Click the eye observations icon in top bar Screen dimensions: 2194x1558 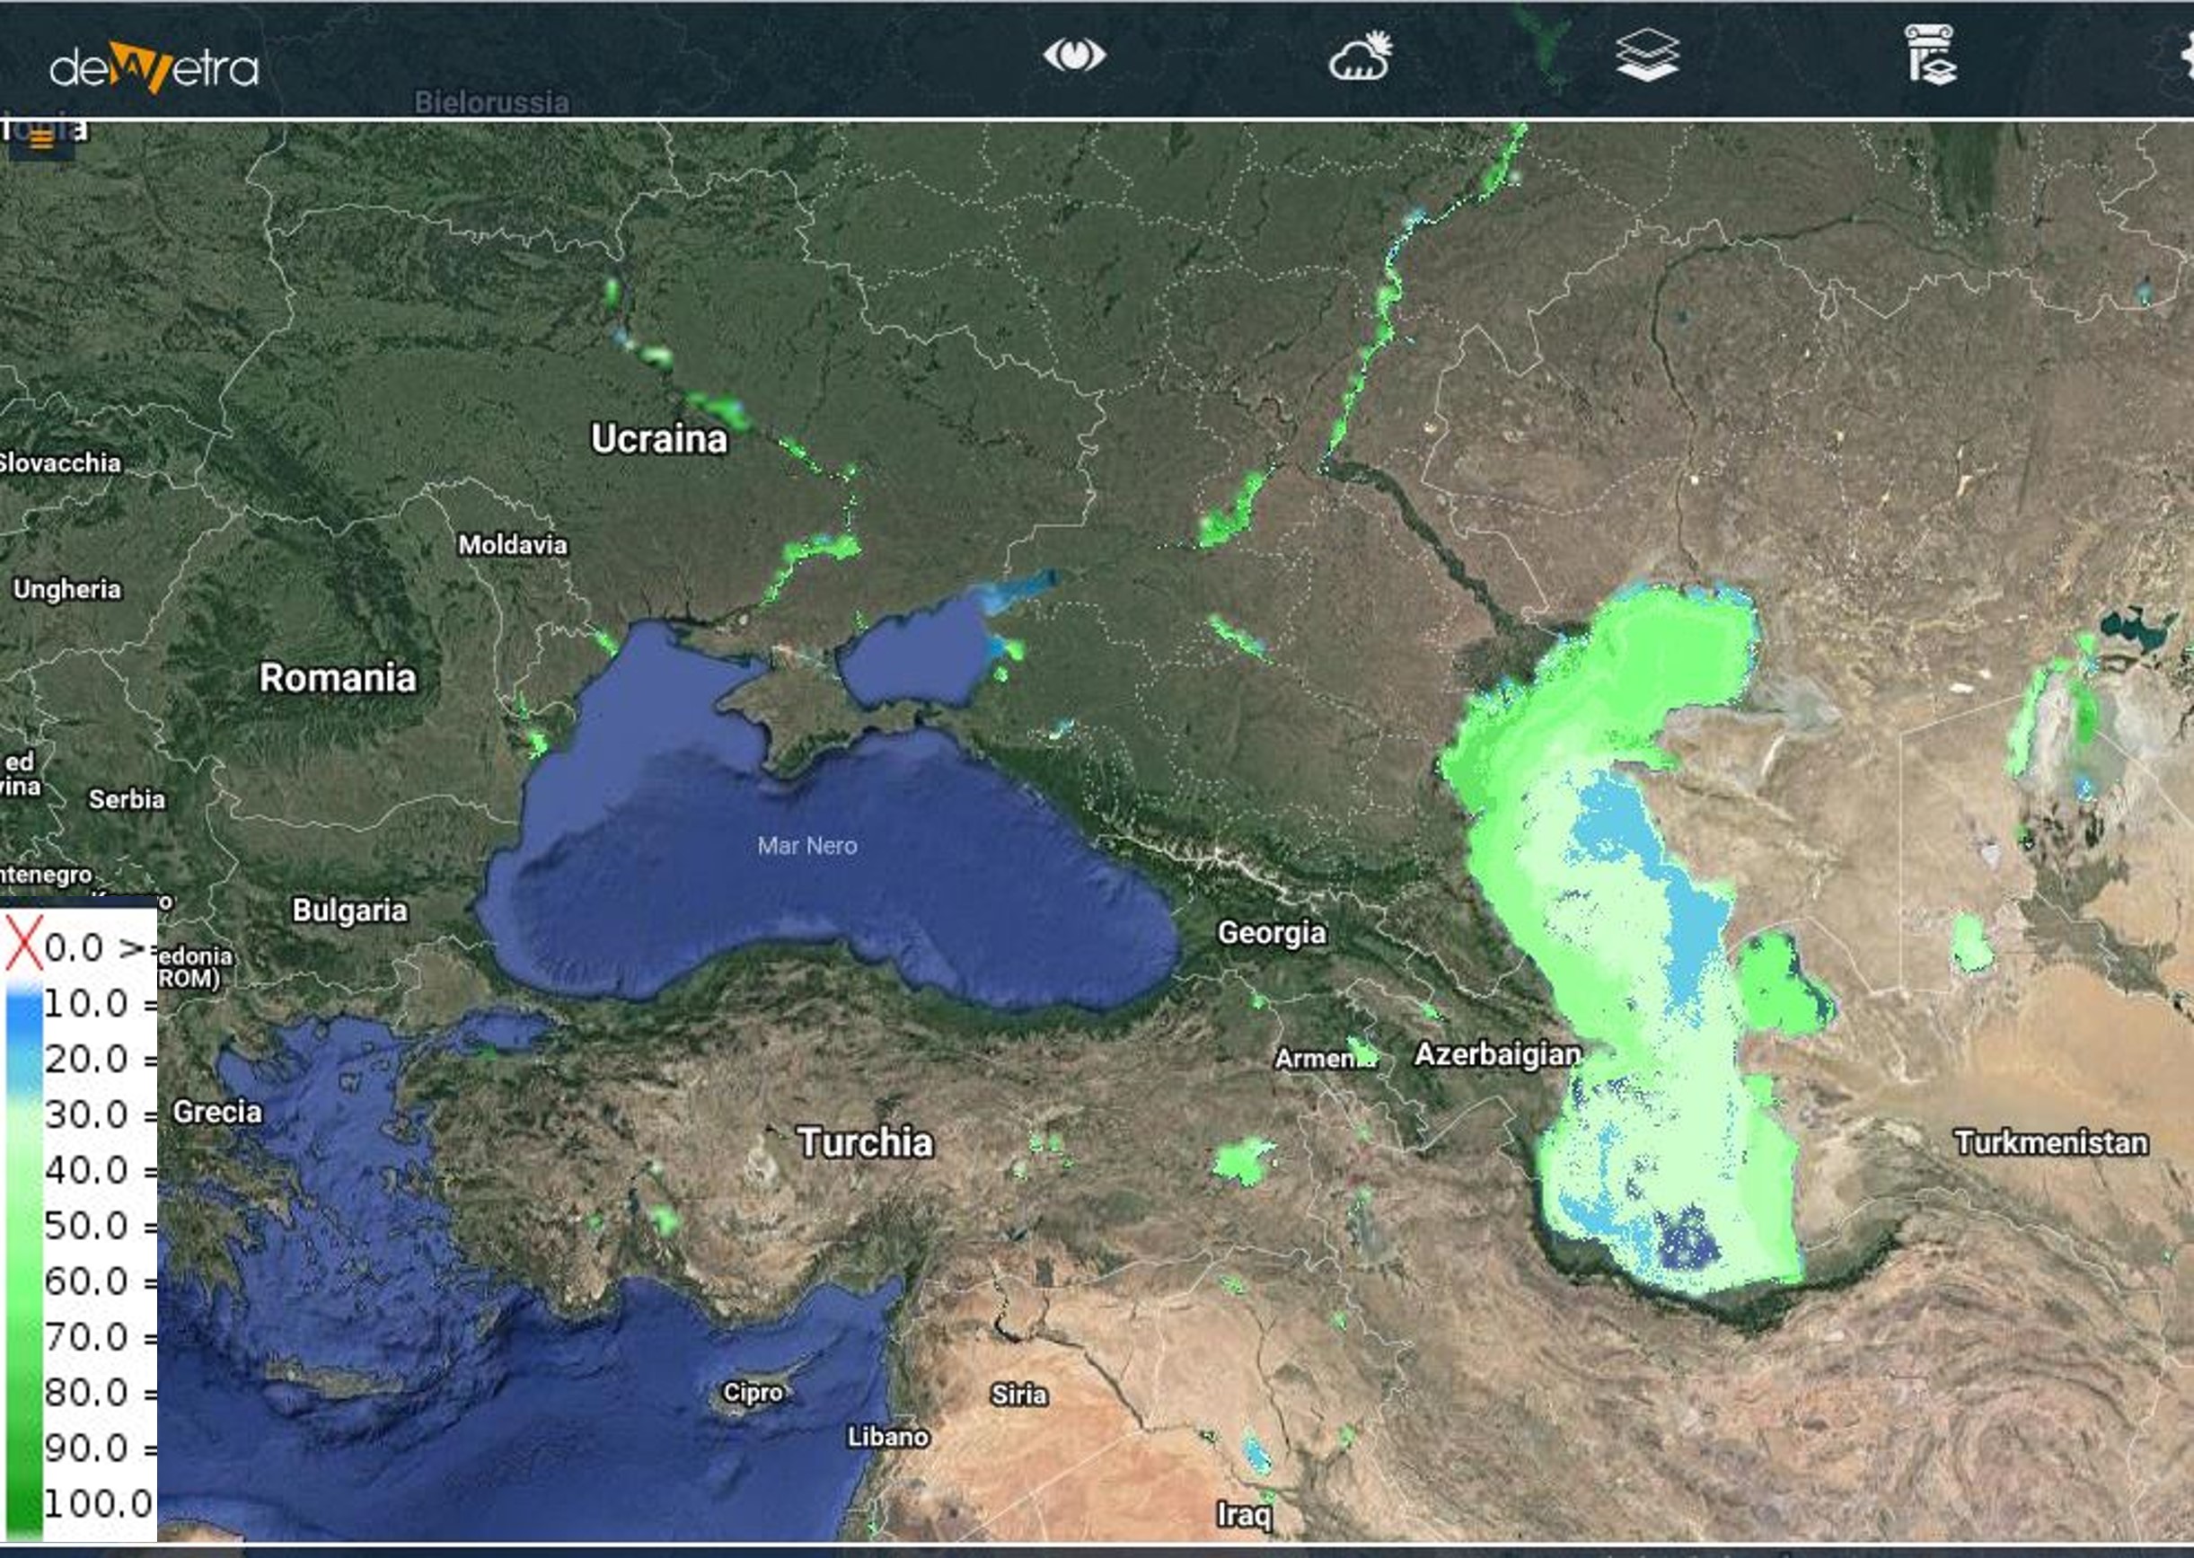click(x=1073, y=56)
